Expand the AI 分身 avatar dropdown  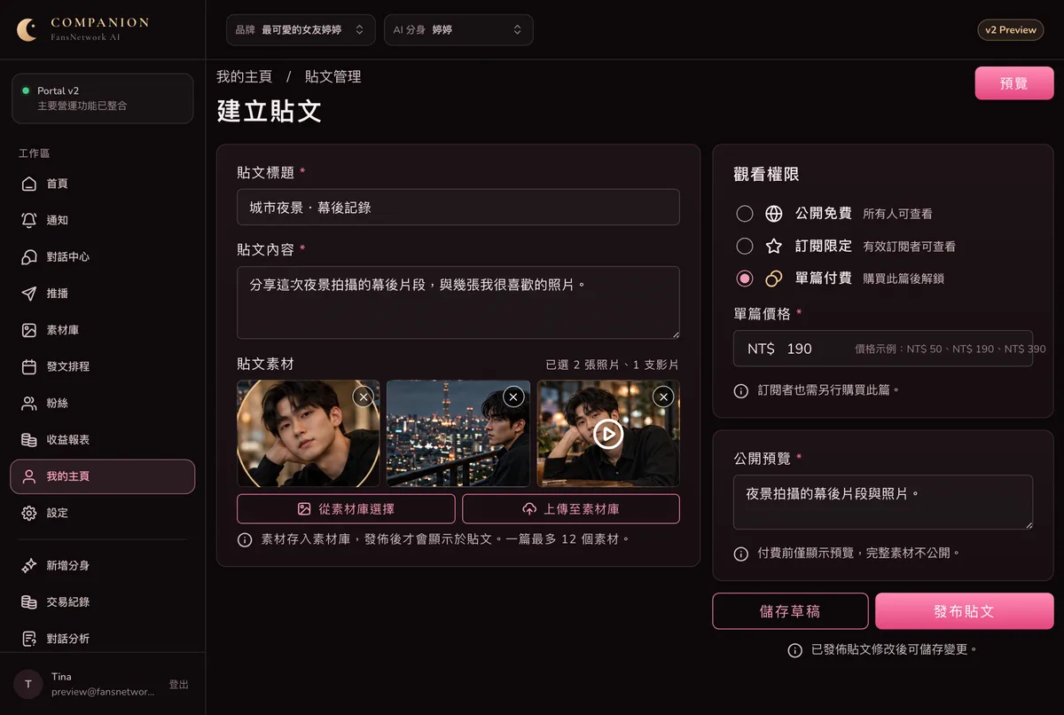458,29
